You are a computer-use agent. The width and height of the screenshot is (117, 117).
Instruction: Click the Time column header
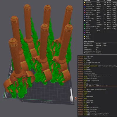(x=98, y=1)
